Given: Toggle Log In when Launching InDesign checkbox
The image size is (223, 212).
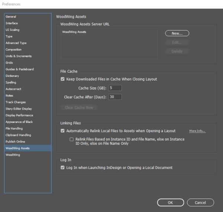Looking at the screenshot, I should (62, 168).
